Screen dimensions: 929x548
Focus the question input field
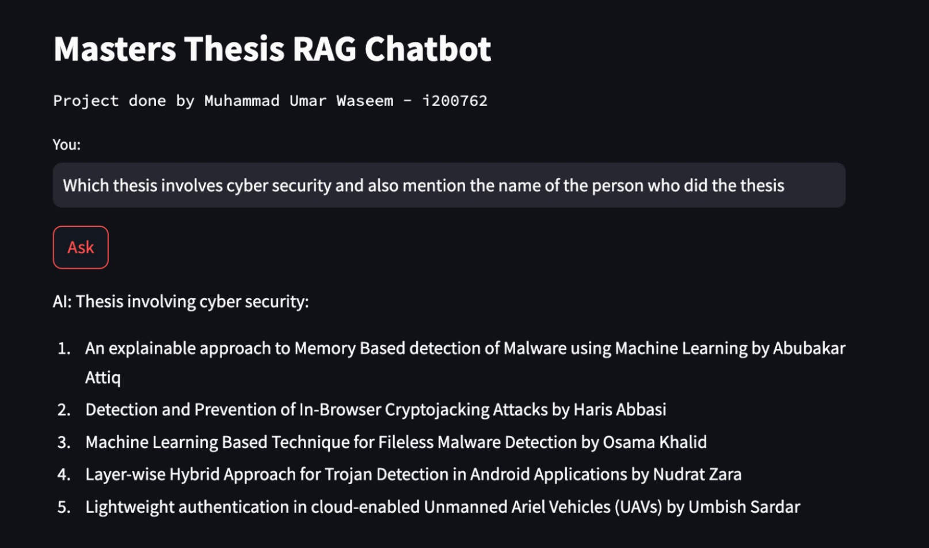pos(448,185)
